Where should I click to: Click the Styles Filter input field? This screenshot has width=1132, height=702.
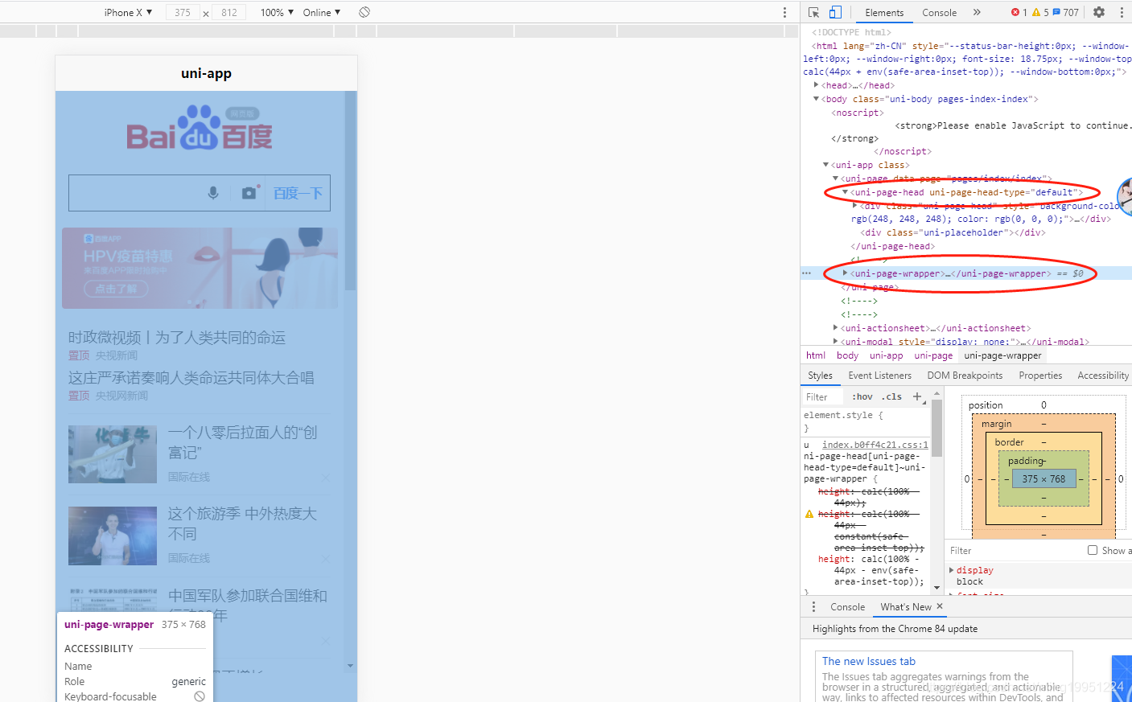coord(822,396)
